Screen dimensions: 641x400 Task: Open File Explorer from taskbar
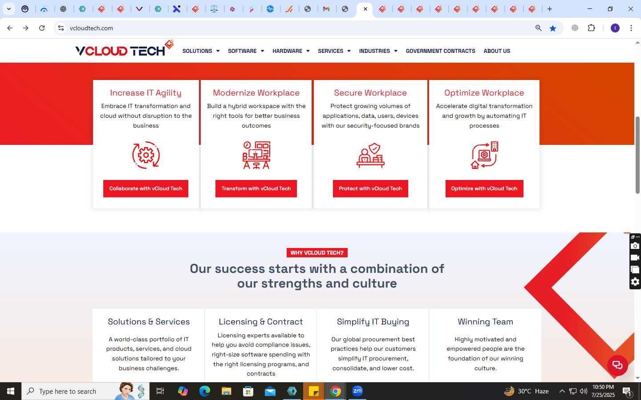227,391
